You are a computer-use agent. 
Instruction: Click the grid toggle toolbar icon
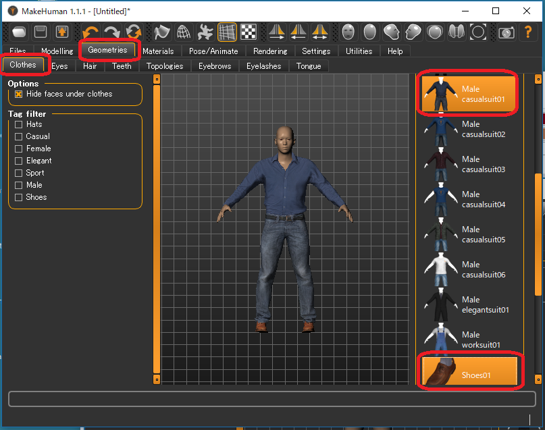[x=228, y=32]
